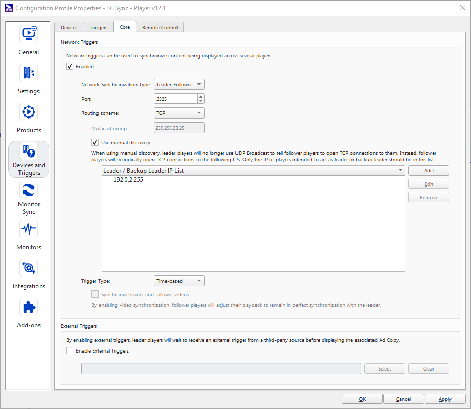Open the Trigger Type dropdown
The image size is (471, 409).
click(179, 281)
